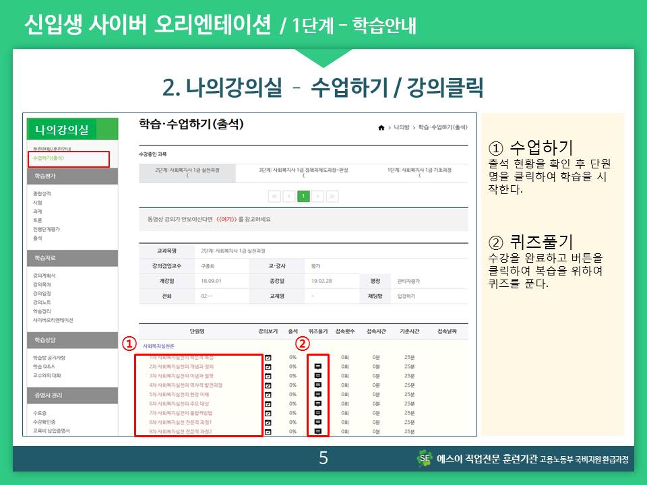The height and width of the screenshot is (485, 647).
Task: Click 강의보기 icon for 8차 lecture
Action: click(268, 422)
